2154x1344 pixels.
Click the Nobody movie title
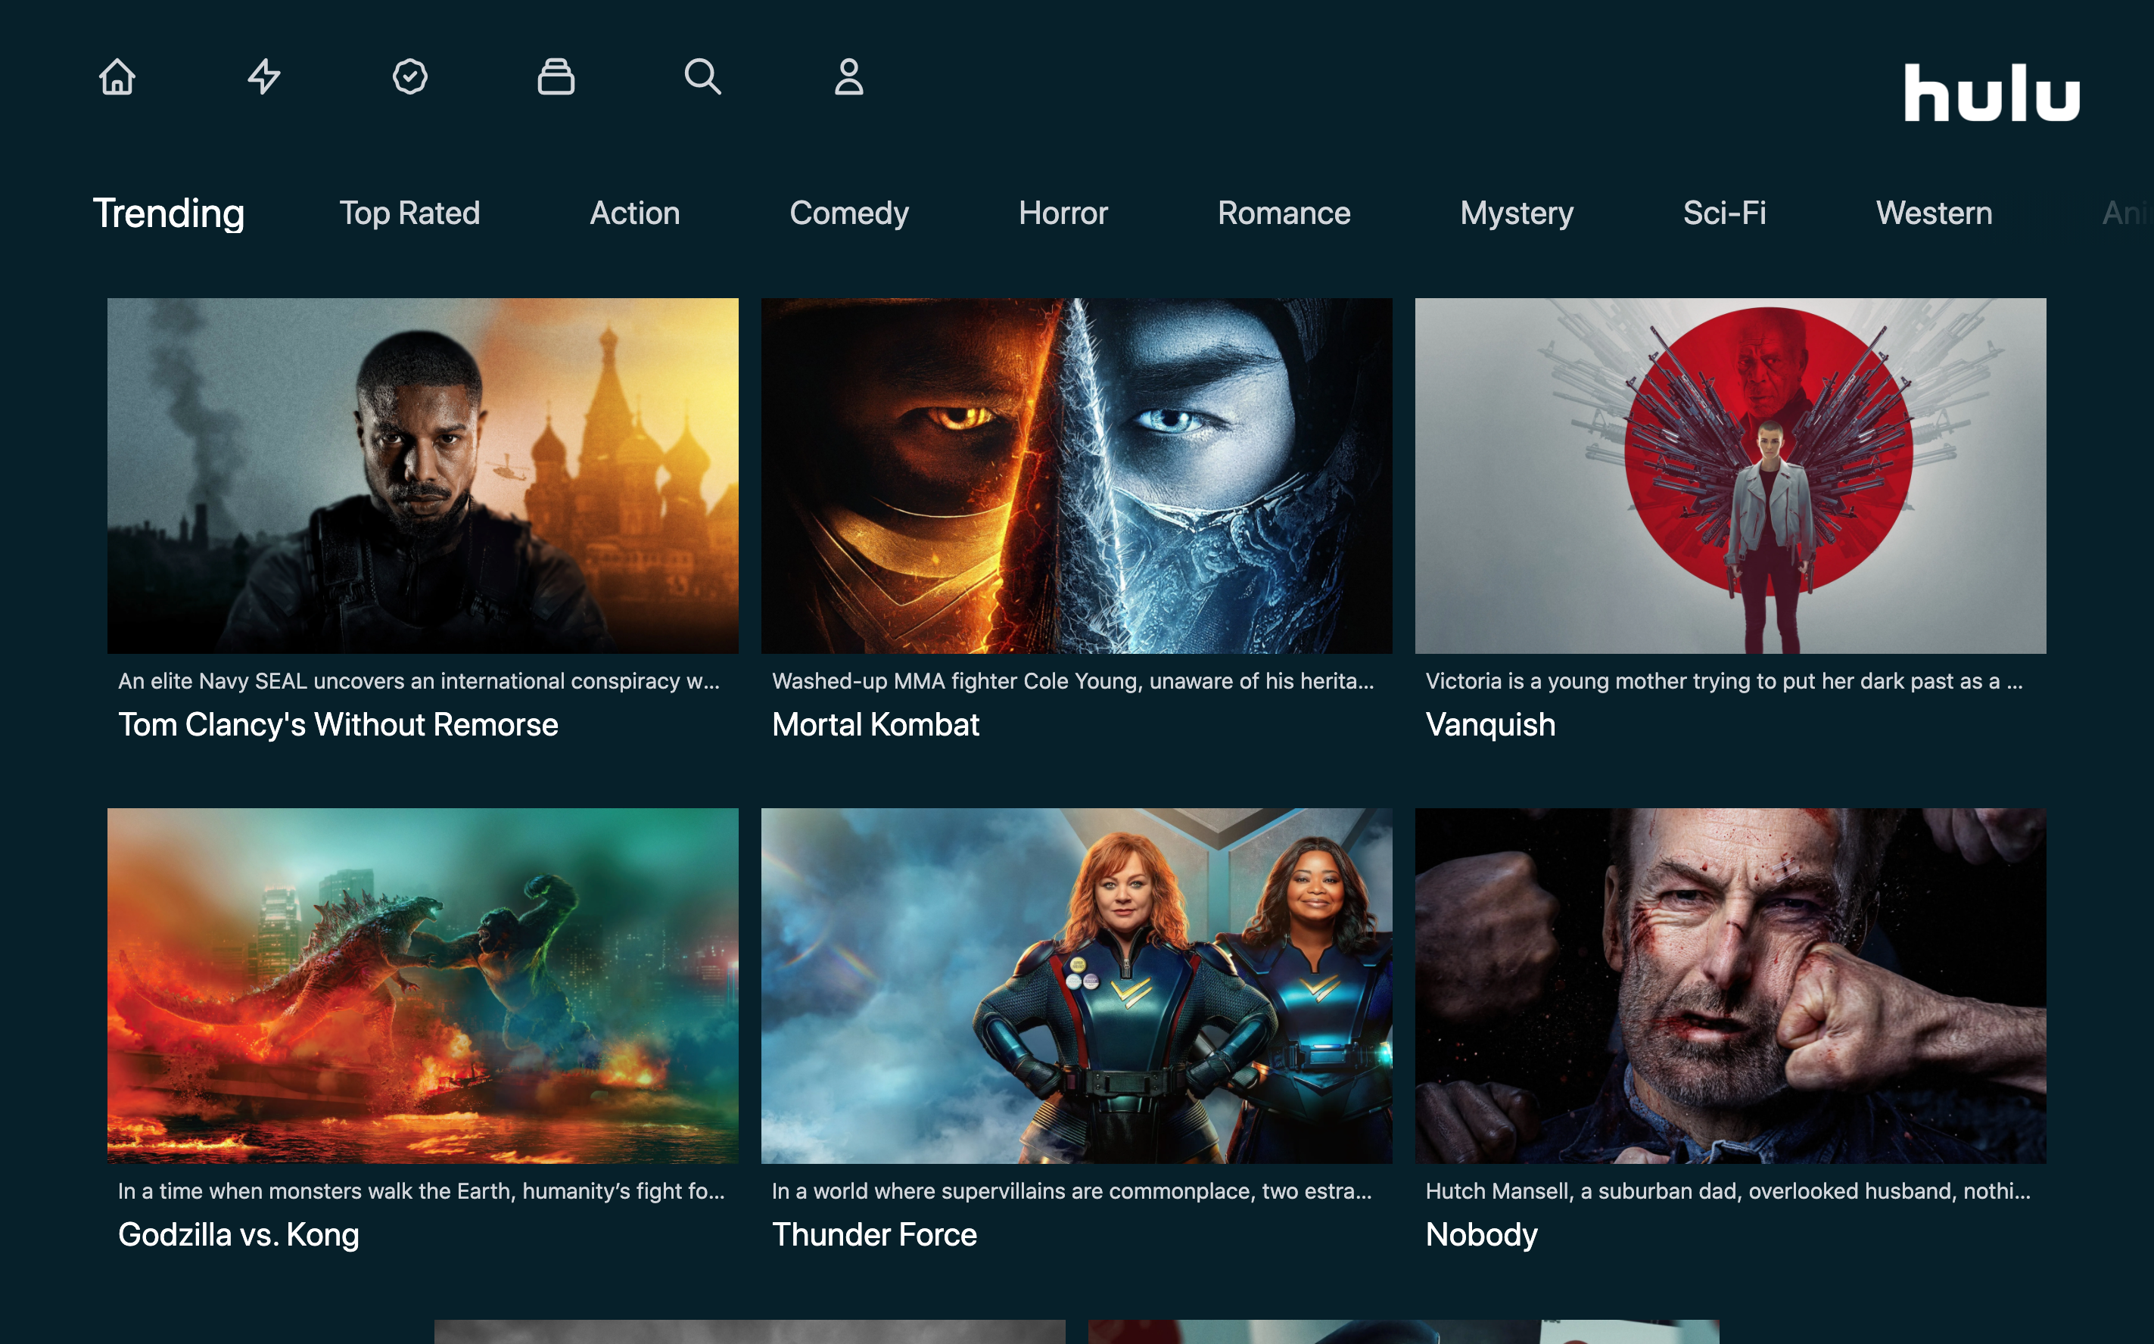(x=1482, y=1235)
